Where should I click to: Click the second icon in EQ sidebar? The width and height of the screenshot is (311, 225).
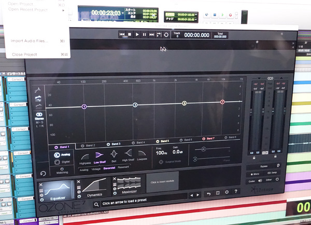[38, 98]
